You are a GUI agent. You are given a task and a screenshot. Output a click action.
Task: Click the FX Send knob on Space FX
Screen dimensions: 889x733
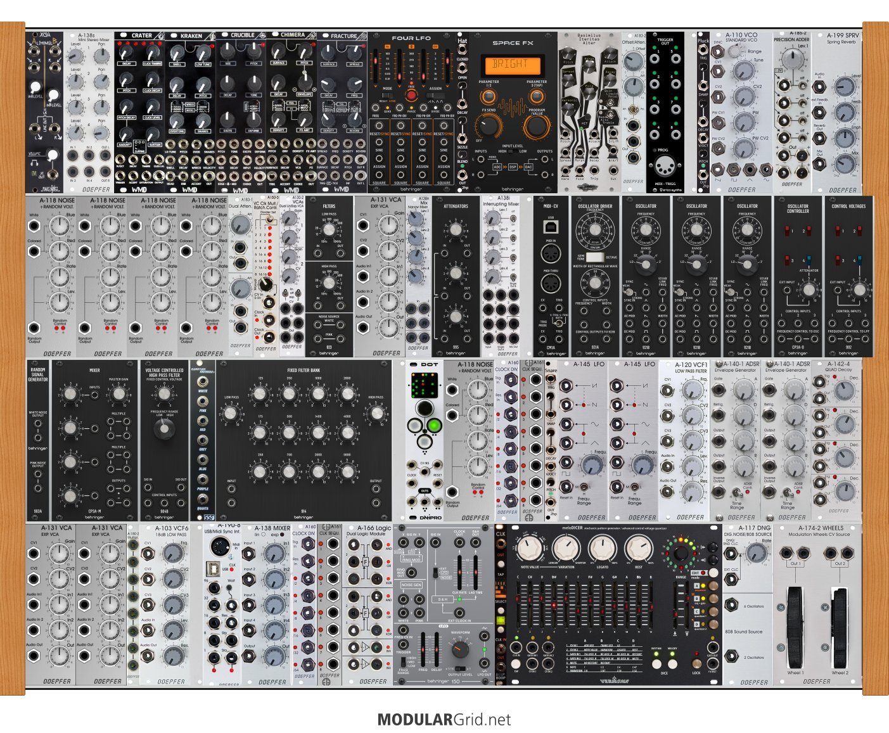(x=489, y=125)
